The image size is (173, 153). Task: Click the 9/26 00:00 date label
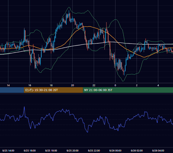coord(115,150)
